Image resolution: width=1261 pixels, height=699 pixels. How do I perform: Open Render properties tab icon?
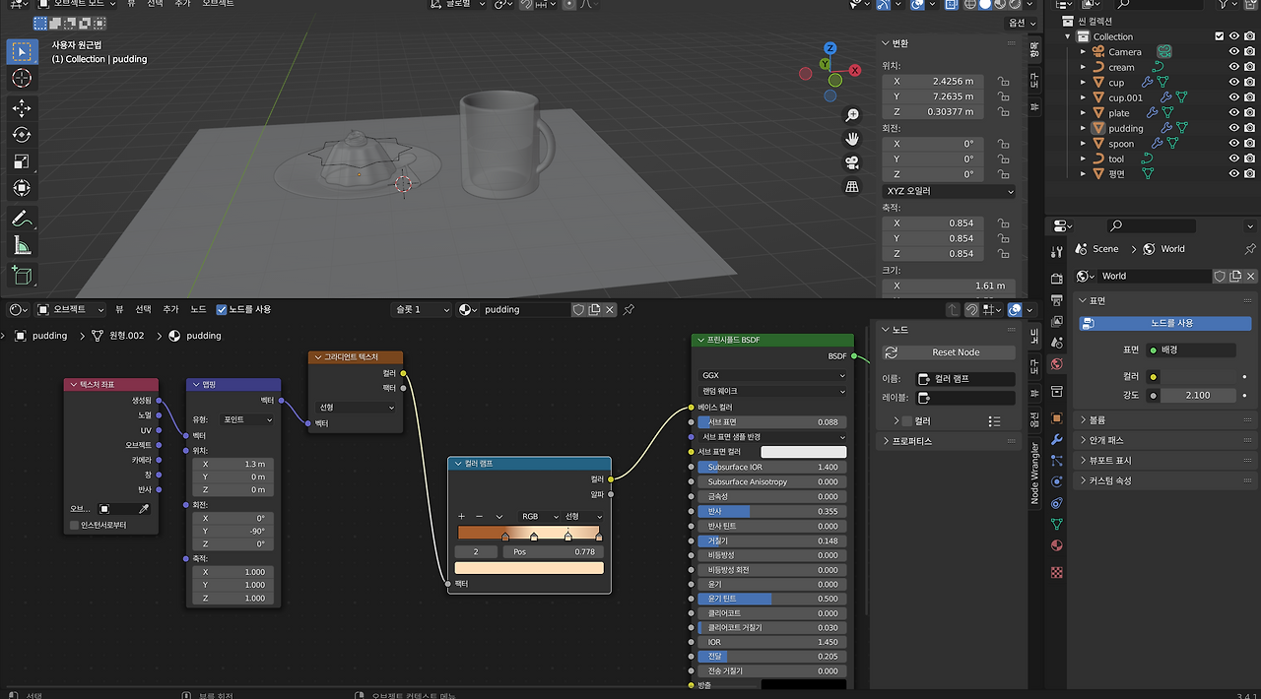[1056, 277]
